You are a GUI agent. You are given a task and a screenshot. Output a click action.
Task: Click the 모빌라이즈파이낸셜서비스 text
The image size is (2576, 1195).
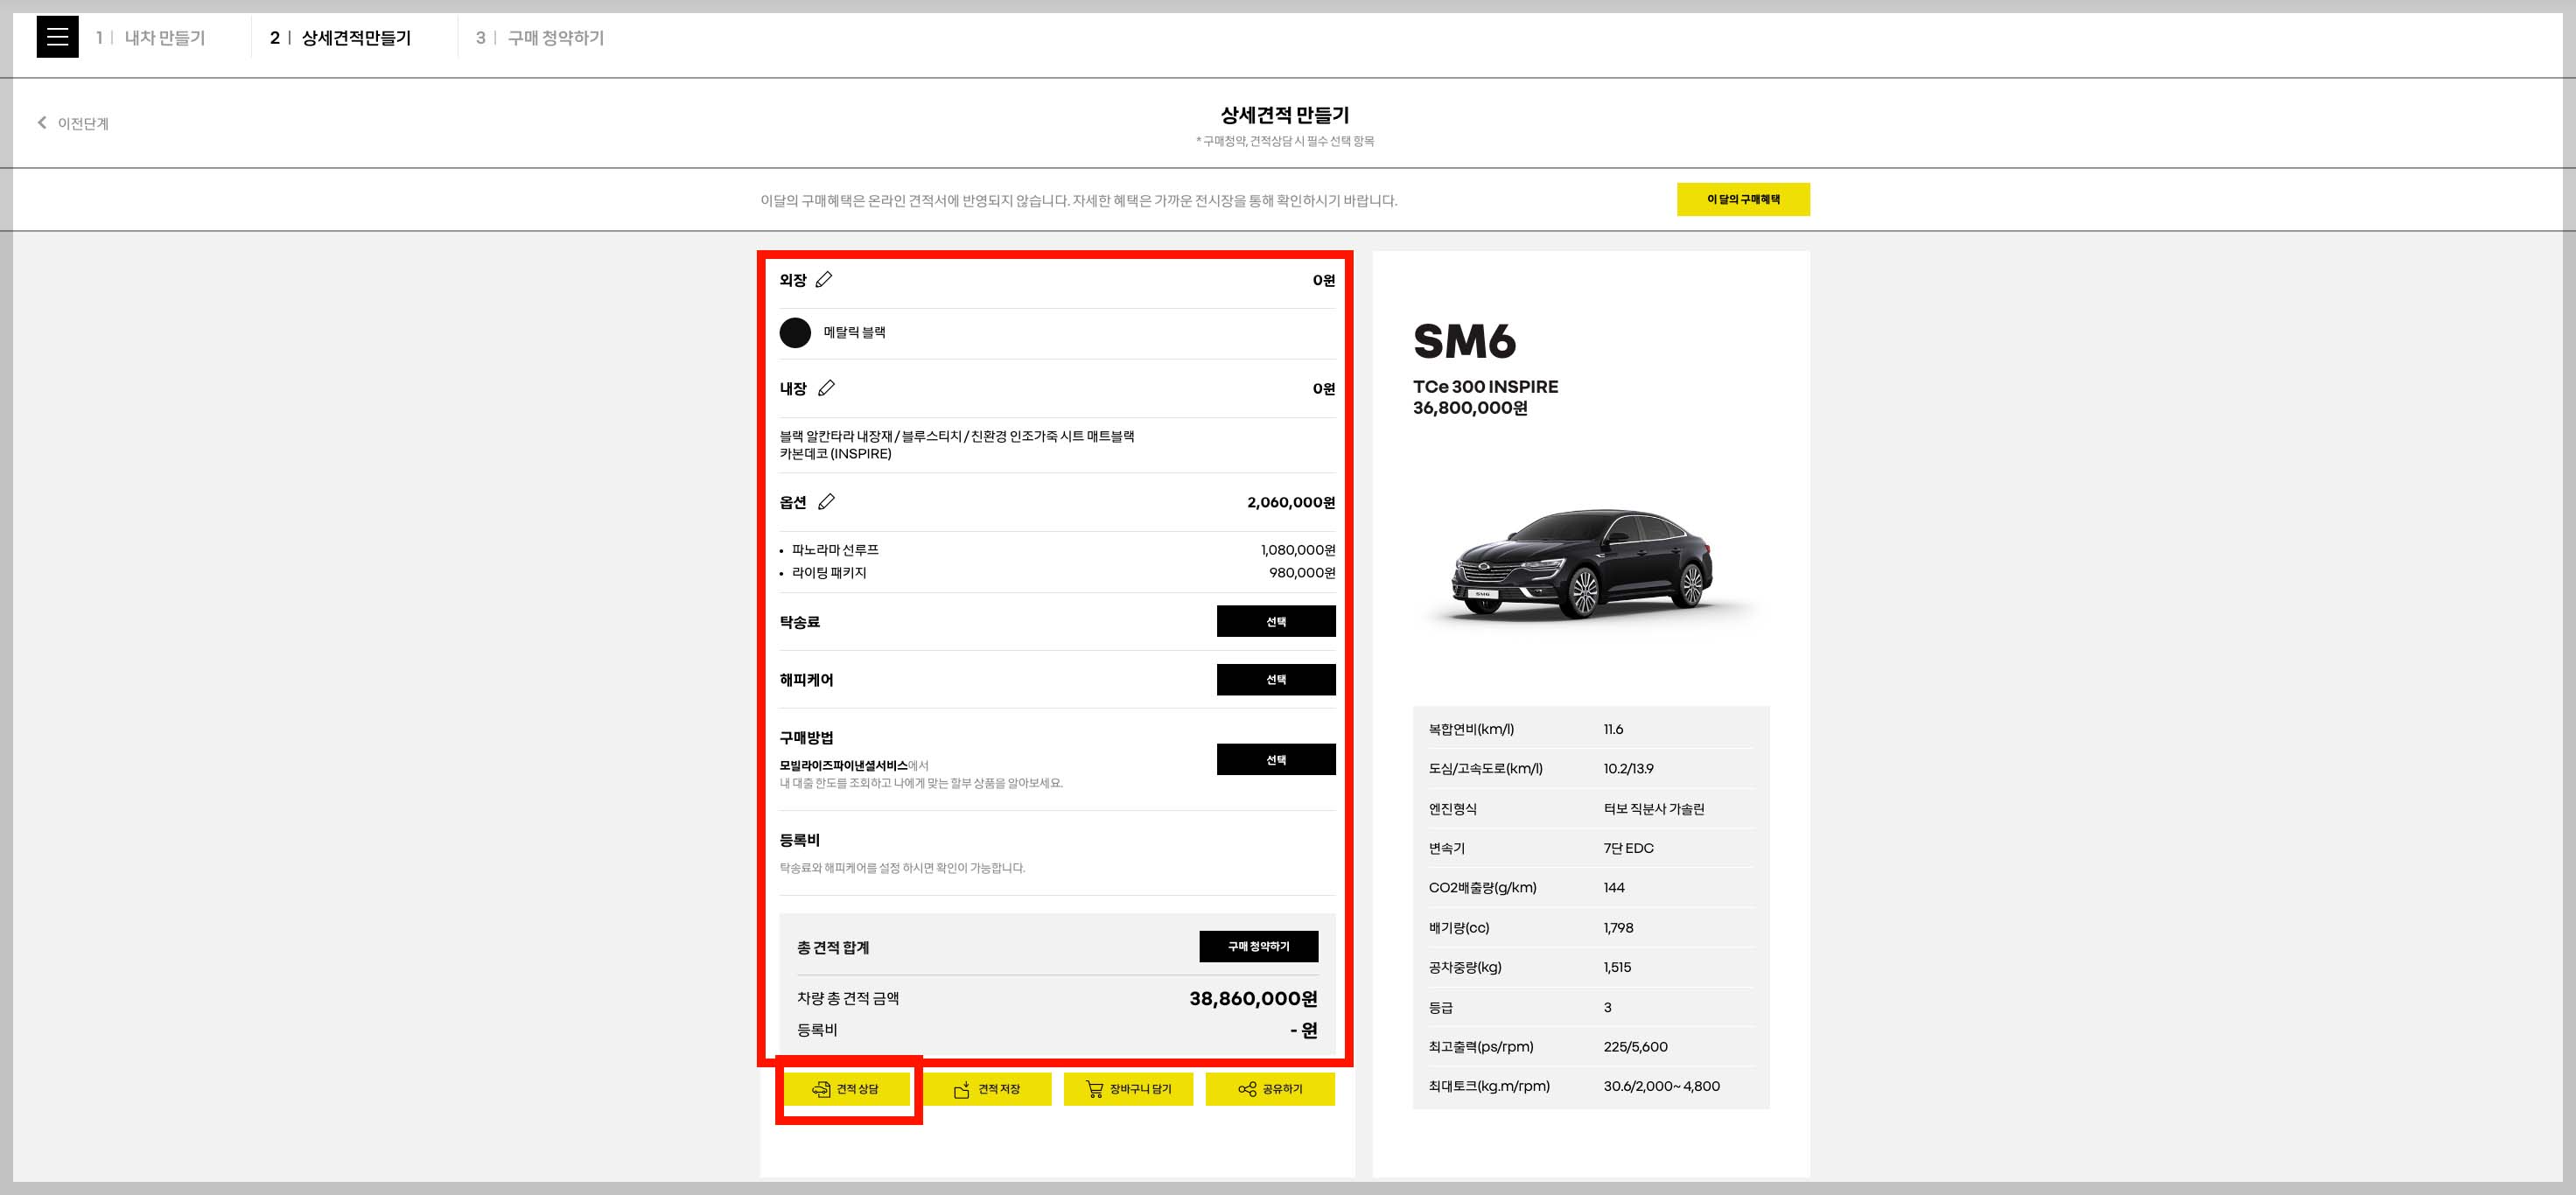coord(843,765)
